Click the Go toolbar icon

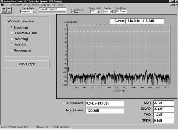pyautogui.click(x=9, y=10)
